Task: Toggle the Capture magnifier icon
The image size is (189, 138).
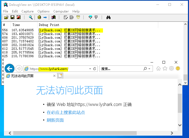Action: coord(31,17)
